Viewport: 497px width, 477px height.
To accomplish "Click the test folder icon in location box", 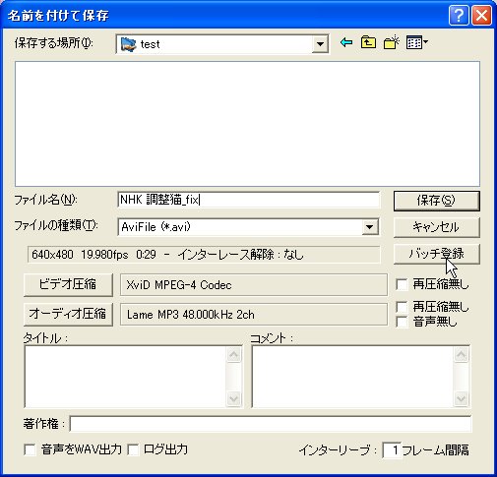I will click(x=128, y=44).
